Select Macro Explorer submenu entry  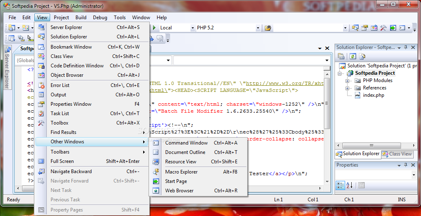pyautogui.click(x=198, y=172)
